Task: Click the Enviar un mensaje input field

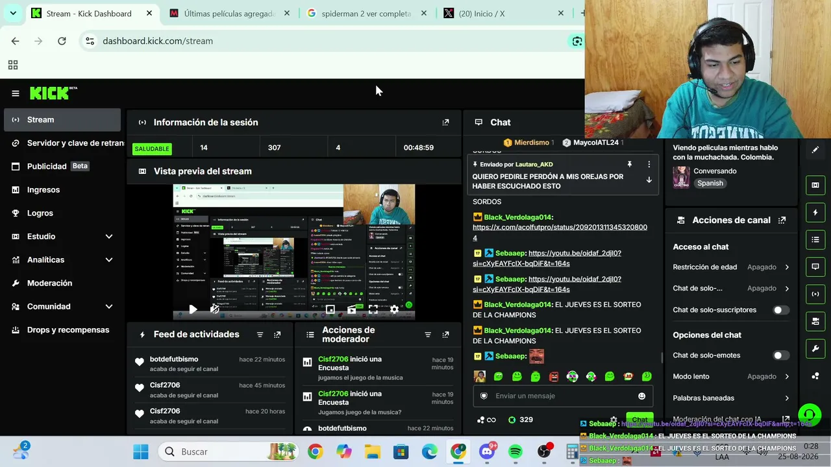Action: click(x=562, y=396)
